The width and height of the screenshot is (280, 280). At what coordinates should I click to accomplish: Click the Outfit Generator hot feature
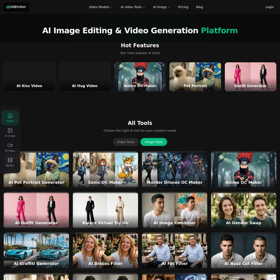[x=250, y=76]
